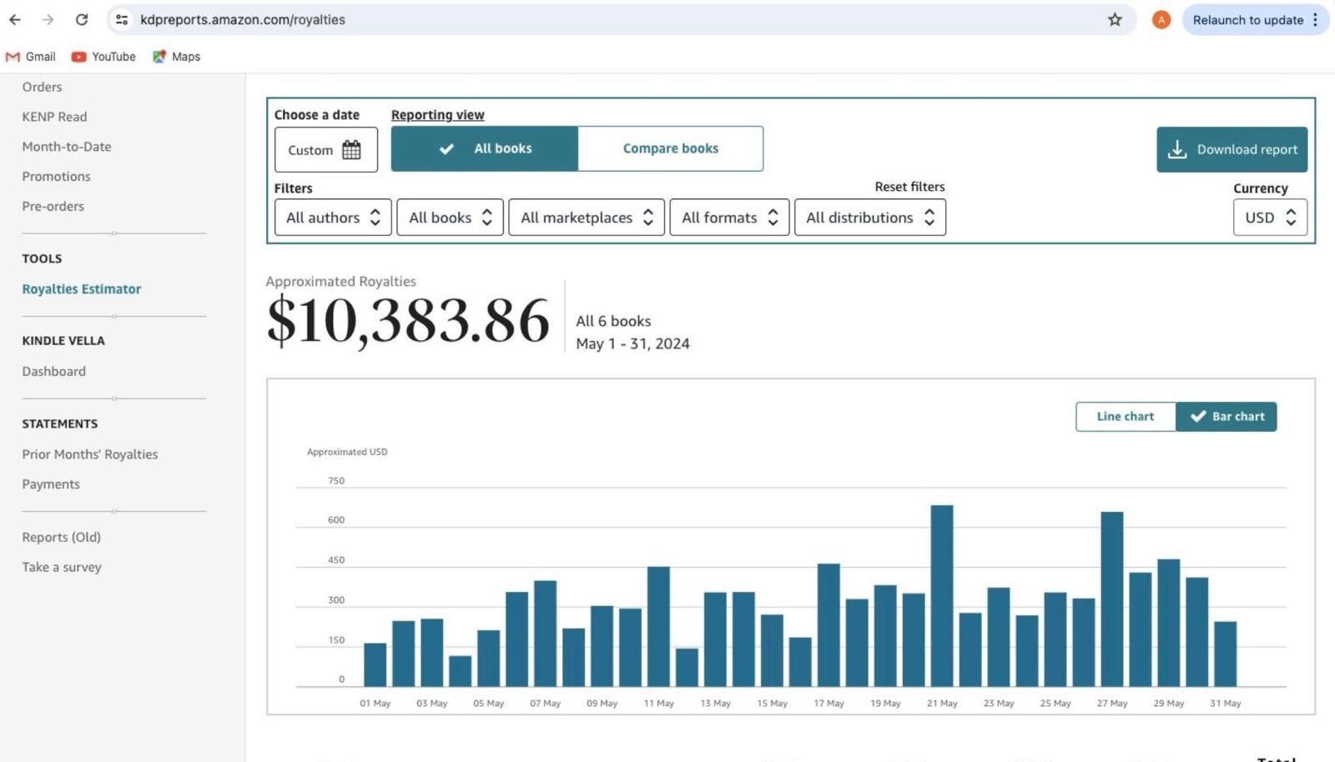Open the calendar icon in the Custom date picker
The width and height of the screenshot is (1335, 762).
351,150
